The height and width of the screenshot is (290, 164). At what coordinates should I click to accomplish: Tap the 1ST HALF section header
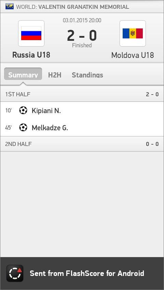pyautogui.click(x=82, y=94)
